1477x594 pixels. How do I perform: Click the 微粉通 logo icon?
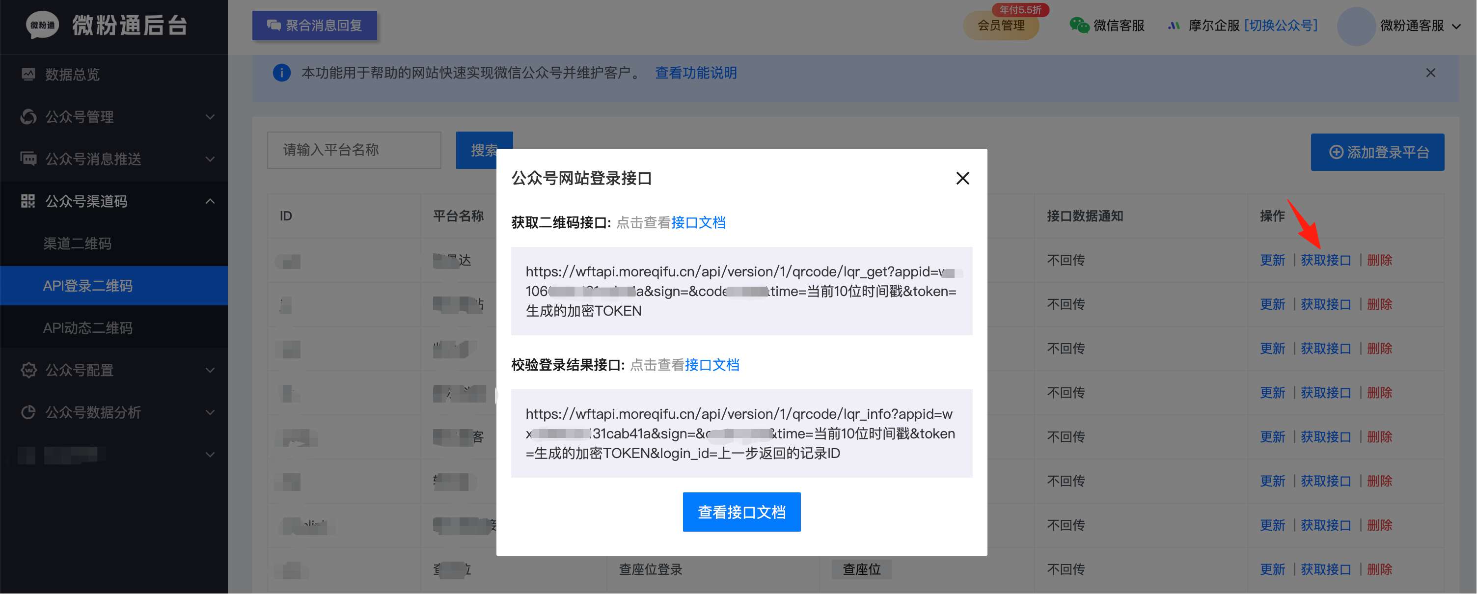42,25
